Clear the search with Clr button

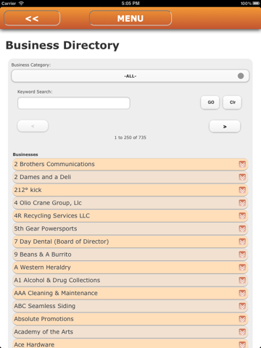pos(232,102)
